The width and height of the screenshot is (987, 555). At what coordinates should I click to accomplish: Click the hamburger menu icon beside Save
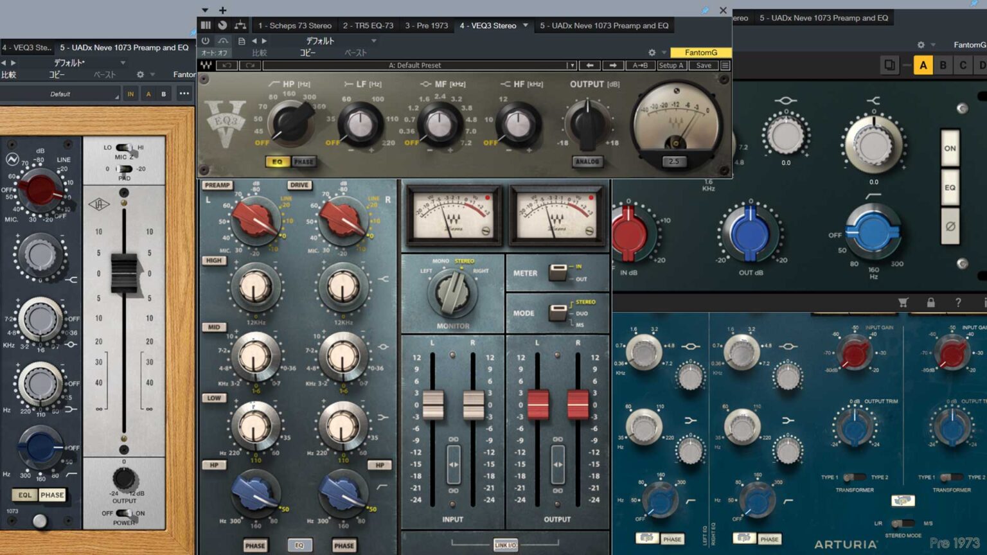coord(724,65)
